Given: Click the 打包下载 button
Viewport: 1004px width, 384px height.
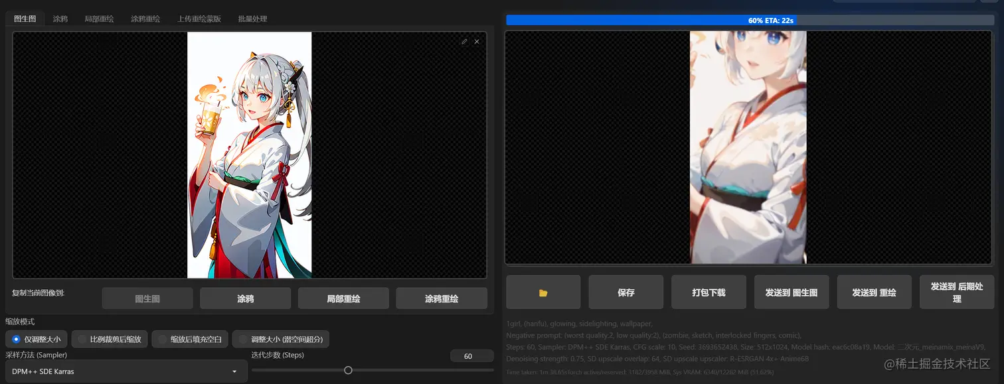Looking at the screenshot, I should click(x=709, y=292).
